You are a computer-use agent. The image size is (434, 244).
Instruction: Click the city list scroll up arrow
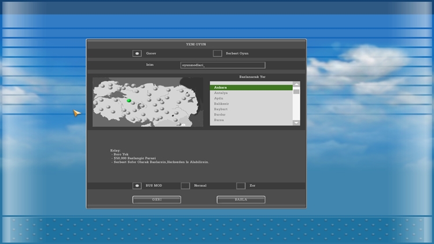coord(296,84)
